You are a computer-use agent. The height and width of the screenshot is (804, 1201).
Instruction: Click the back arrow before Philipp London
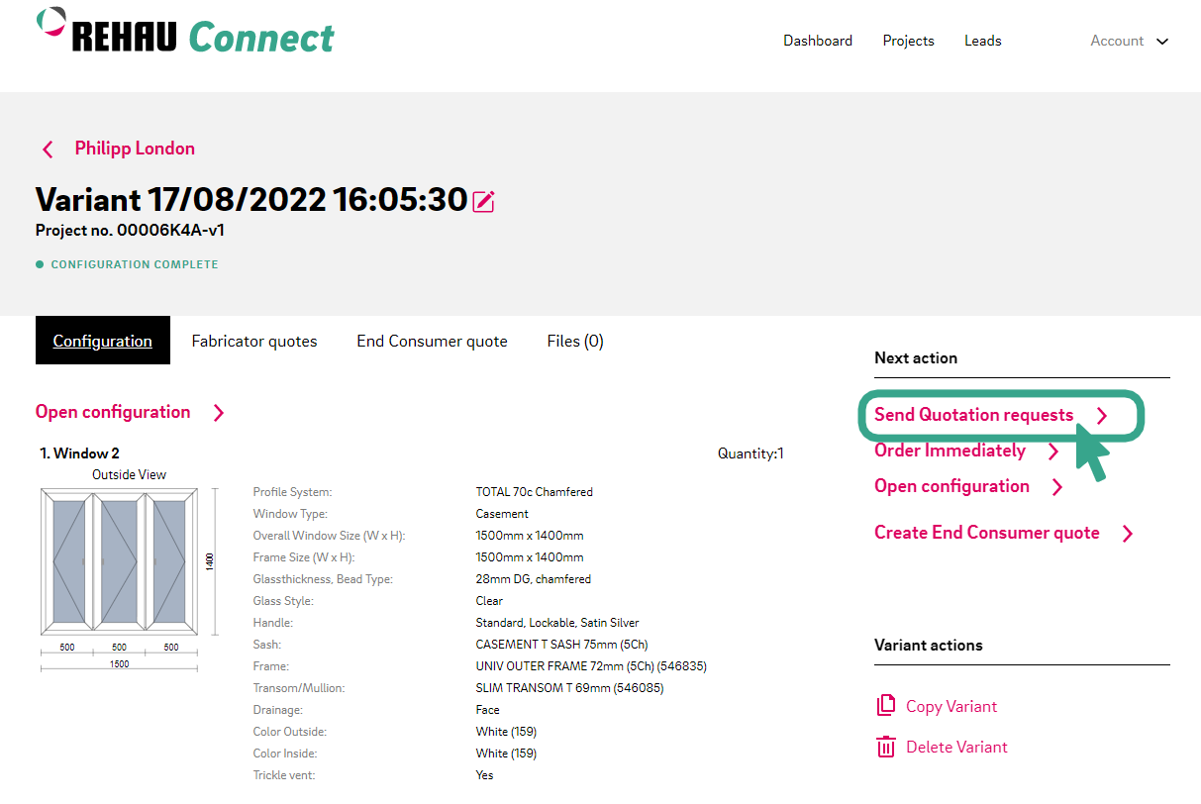pyautogui.click(x=48, y=150)
